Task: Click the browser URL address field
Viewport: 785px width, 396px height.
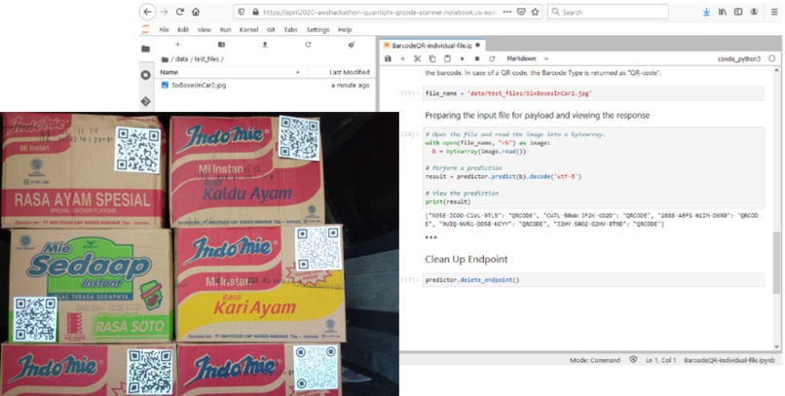Action: (x=380, y=12)
